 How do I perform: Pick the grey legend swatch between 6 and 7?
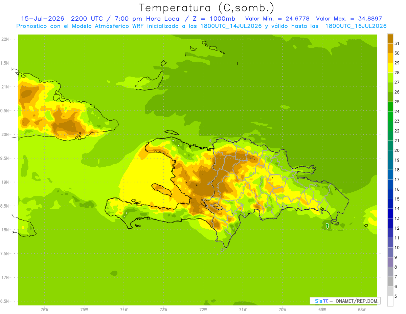[x=390, y=282]
